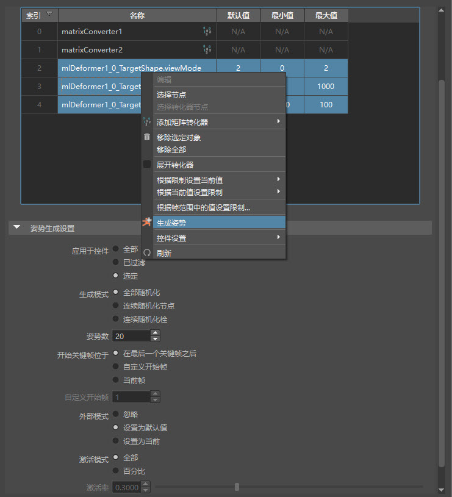Increase 姿势数 with the up arrow
Image resolution: width=452 pixels, height=497 pixels.
(155, 333)
